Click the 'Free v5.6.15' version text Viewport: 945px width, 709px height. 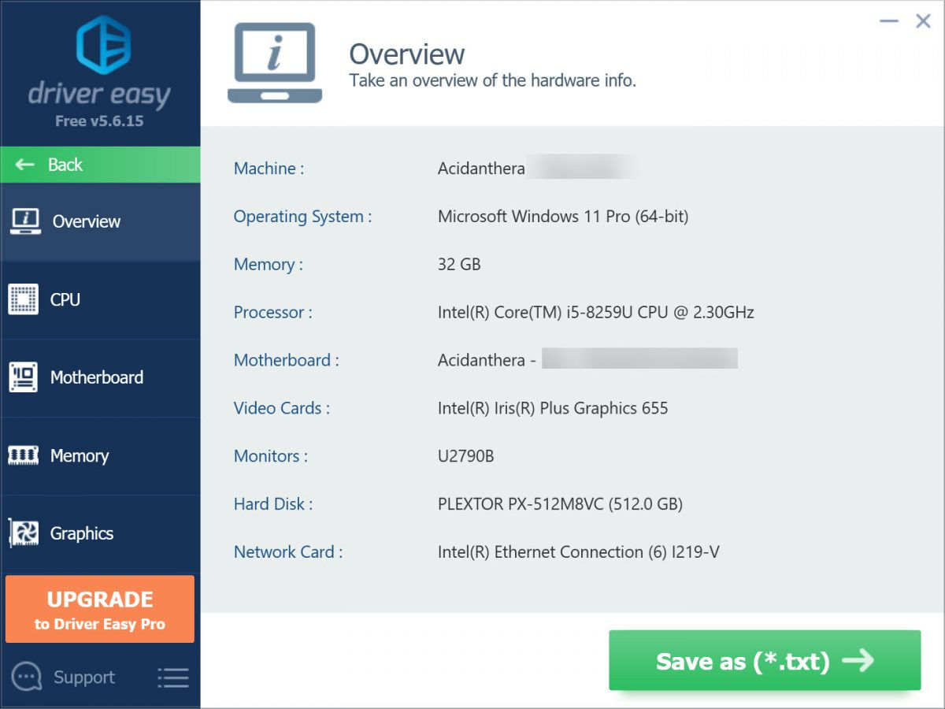[x=99, y=121]
